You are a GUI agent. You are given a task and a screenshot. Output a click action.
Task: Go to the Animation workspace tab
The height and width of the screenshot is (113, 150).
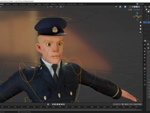[x=46, y=4]
